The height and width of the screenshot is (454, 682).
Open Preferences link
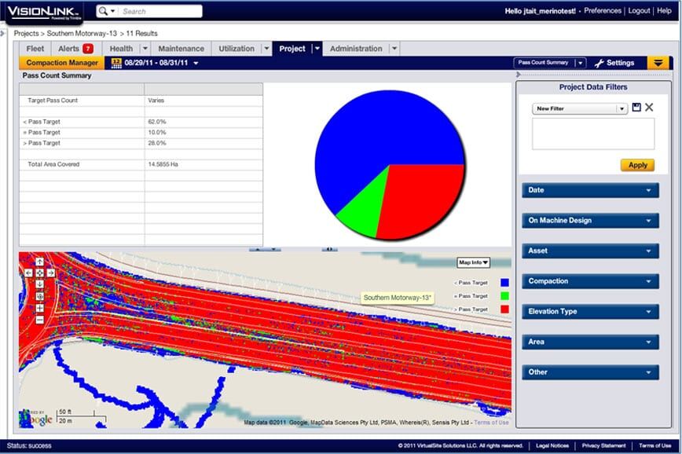coord(603,11)
